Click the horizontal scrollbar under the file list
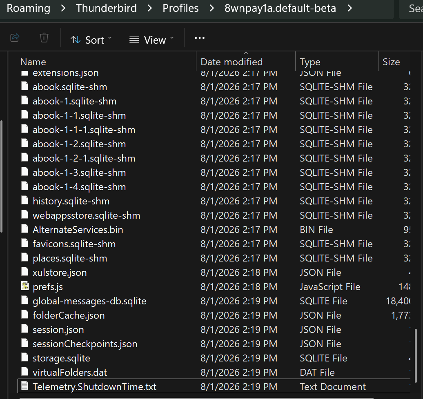Screen dimensions: 423x399 tap(196, 398)
